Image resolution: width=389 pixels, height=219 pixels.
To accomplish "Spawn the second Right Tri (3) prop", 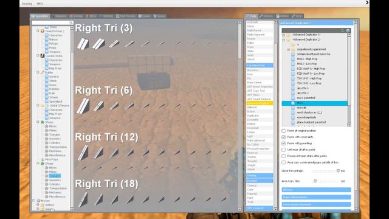I will [x=98, y=44].
